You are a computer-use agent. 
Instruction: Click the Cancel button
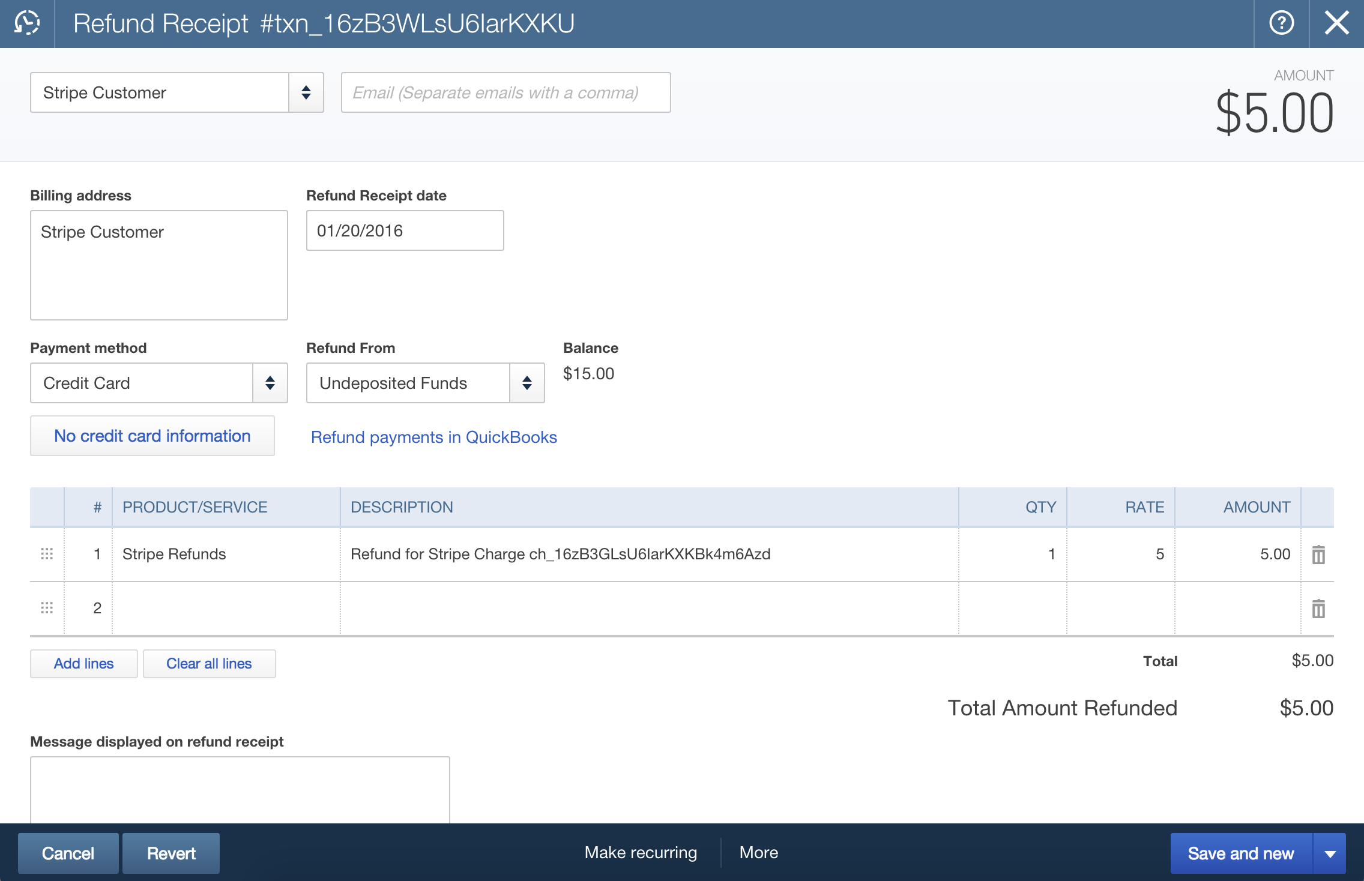coord(68,853)
